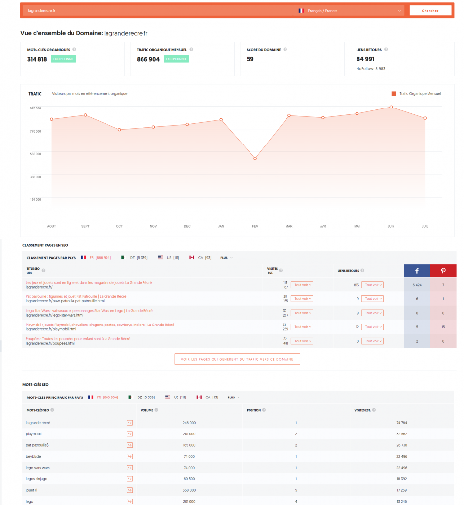This screenshot has height=505, width=464.
Task: Expand PLUS countries in Classement pages par pays
Action: tap(227, 258)
